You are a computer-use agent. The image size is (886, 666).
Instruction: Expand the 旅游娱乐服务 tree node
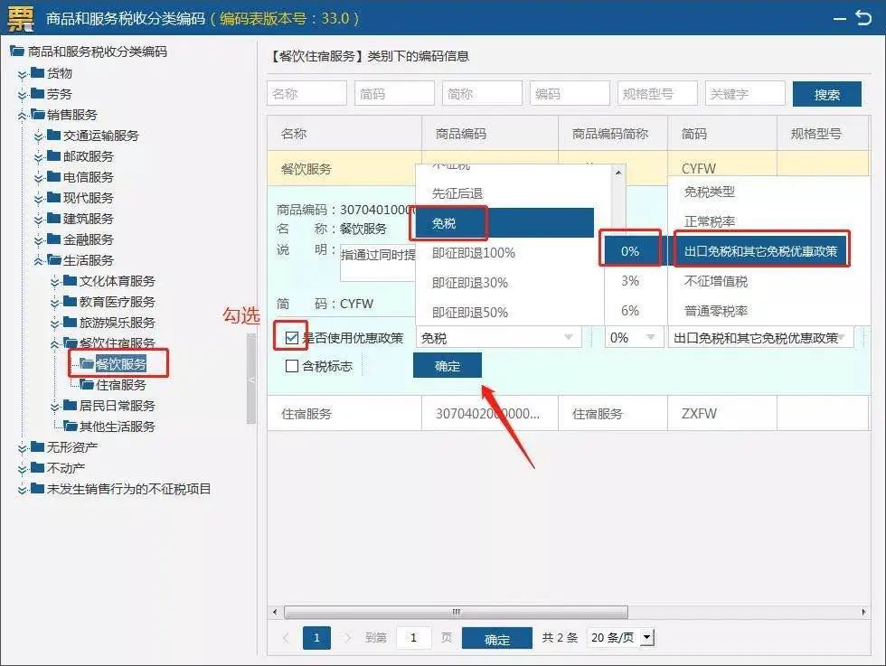[55, 324]
